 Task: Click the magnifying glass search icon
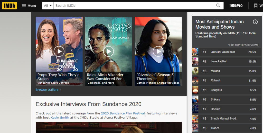(218, 6)
